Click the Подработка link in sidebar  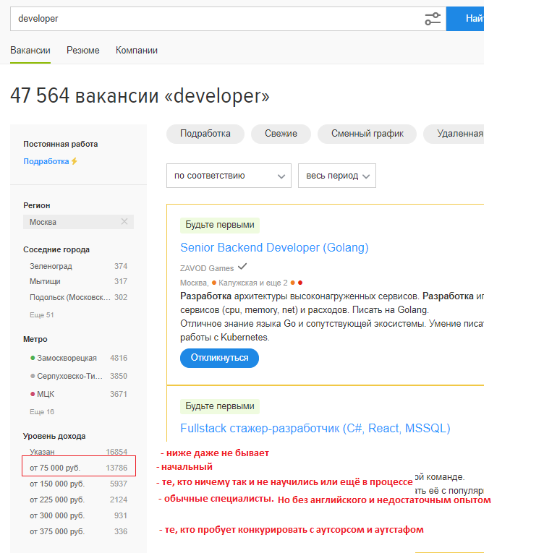tap(46, 161)
